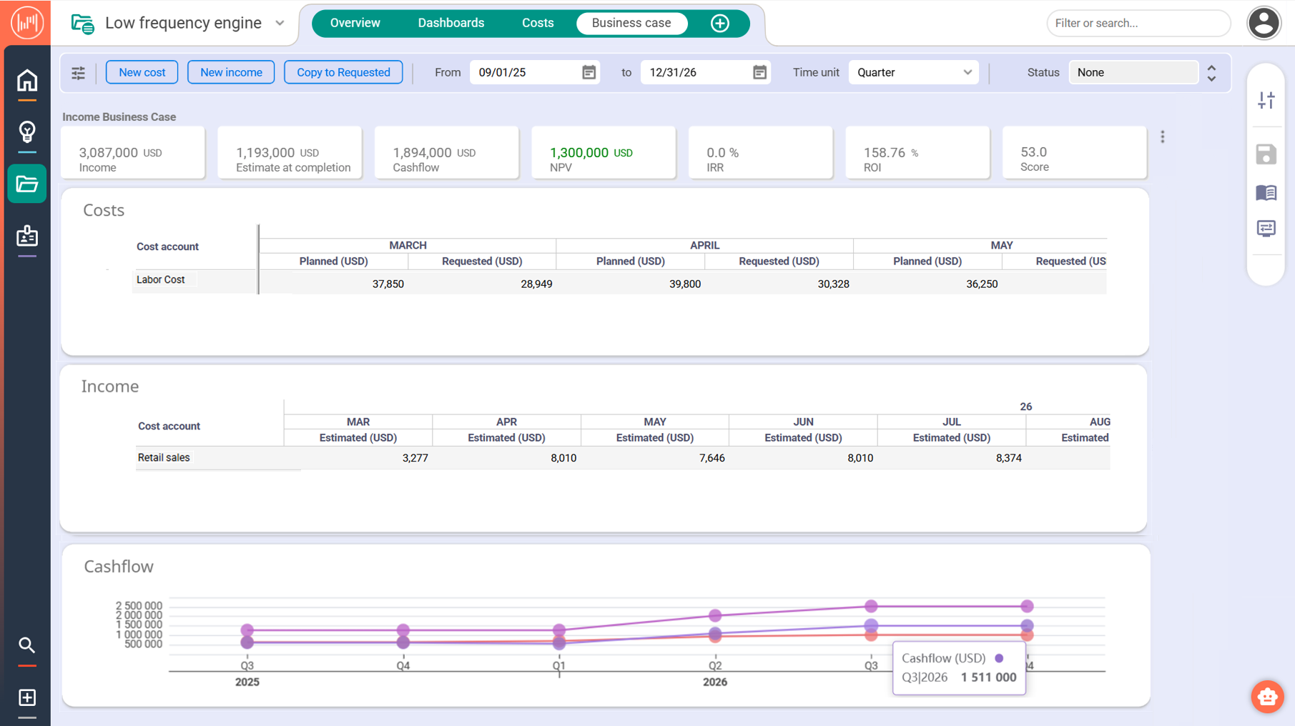Image resolution: width=1295 pixels, height=726 pixels.
Task: Click the Q3 2026 top cashflow point
Action: tap(870, 606)
